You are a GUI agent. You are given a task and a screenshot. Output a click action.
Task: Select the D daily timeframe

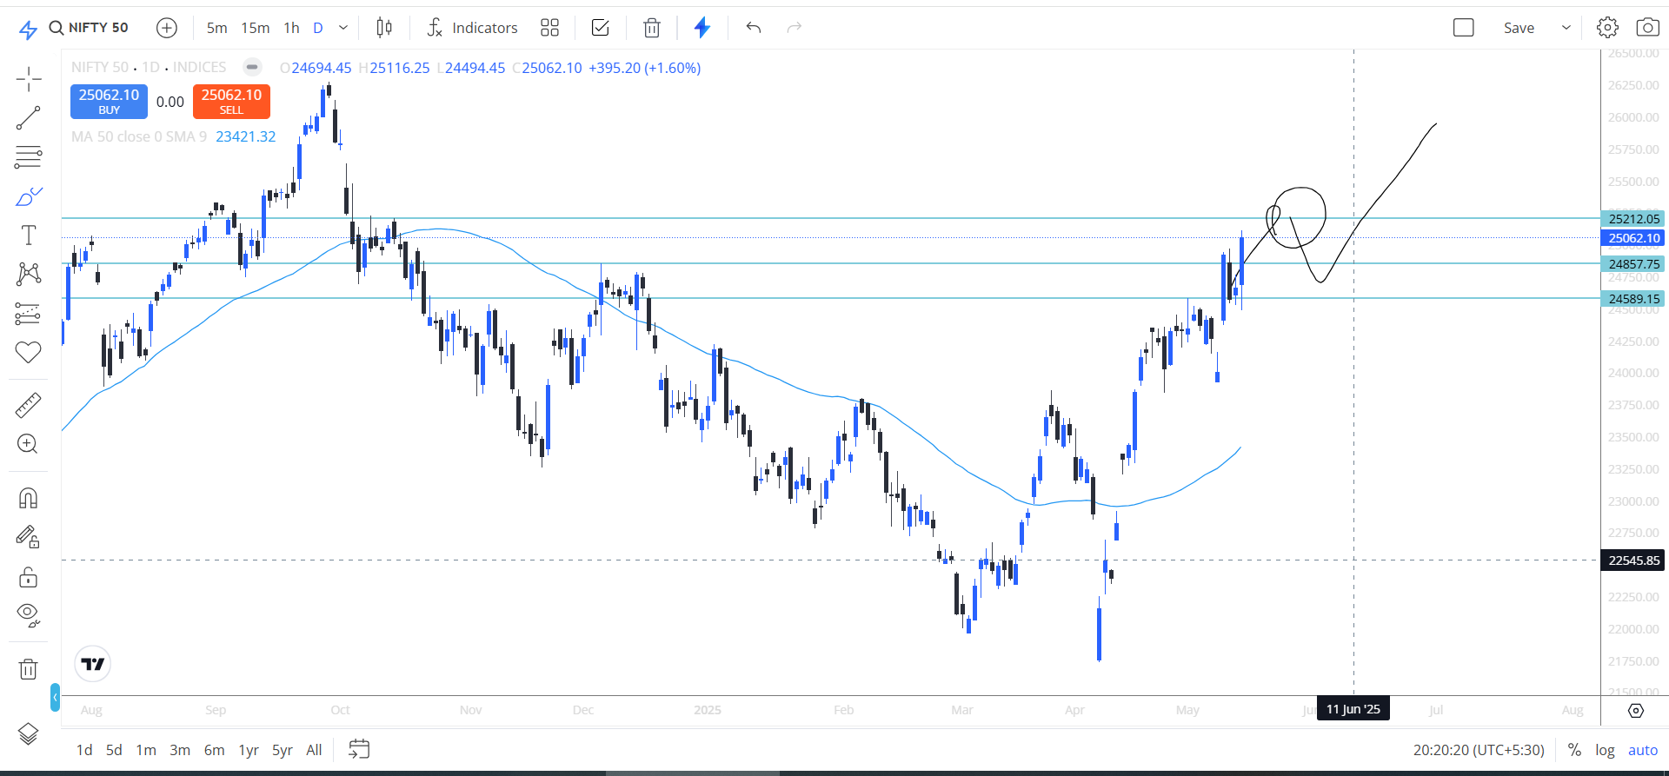(318, 28)
